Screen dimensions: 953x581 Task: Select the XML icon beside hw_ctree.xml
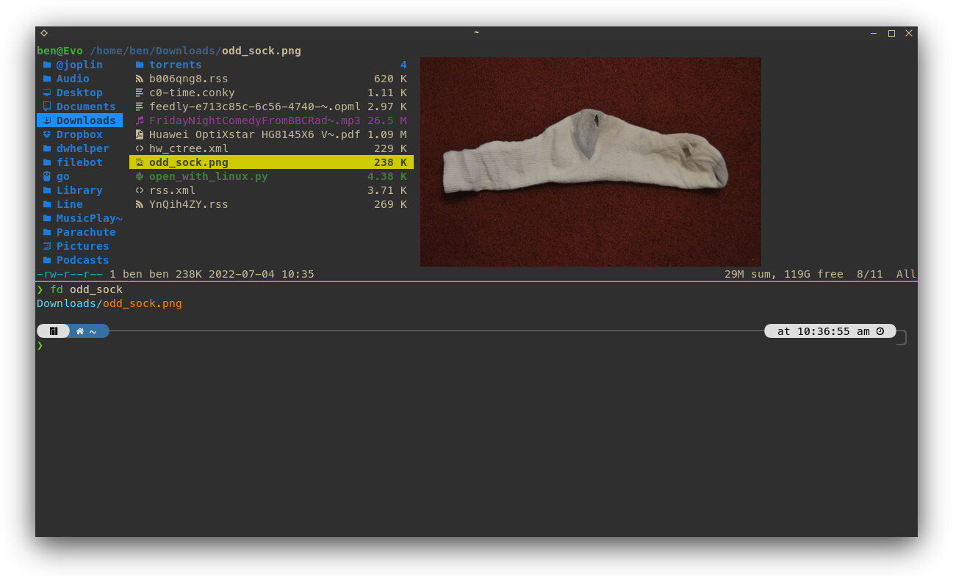139,148
